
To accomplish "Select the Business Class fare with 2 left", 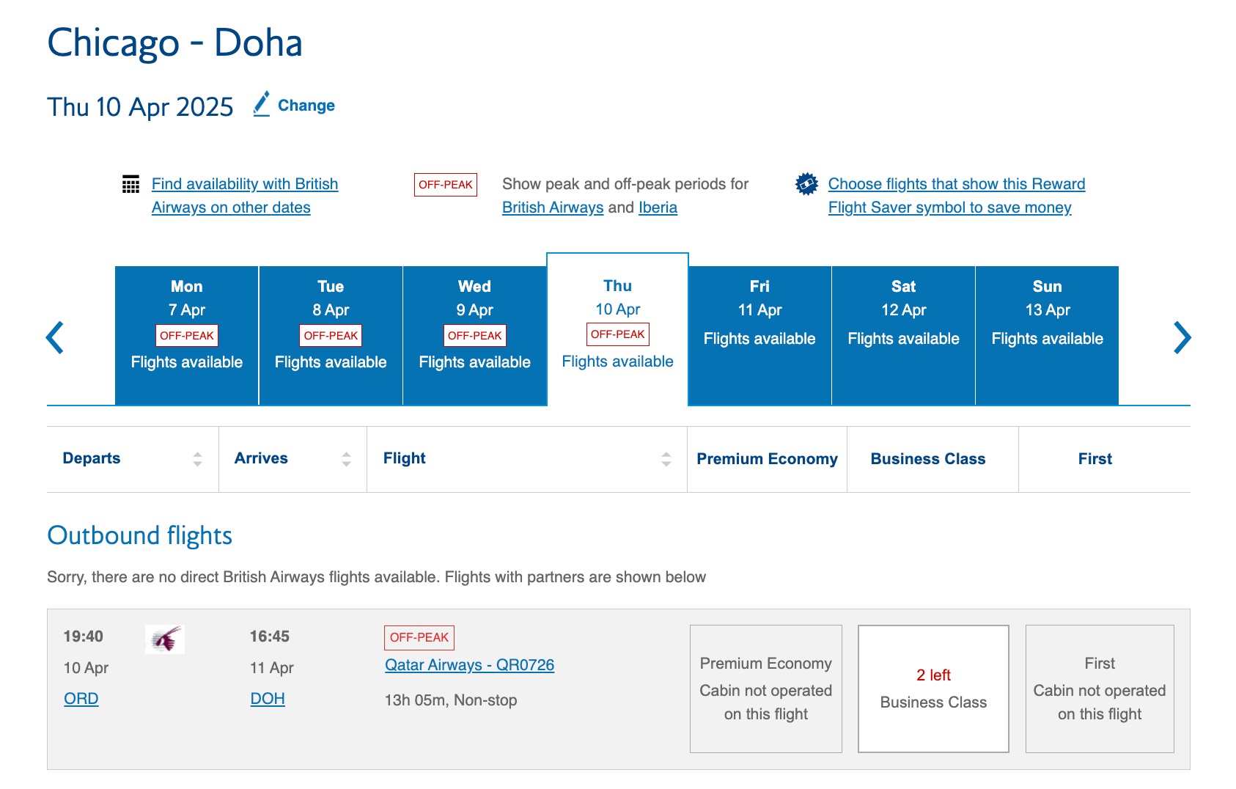I will coord(932,688).
